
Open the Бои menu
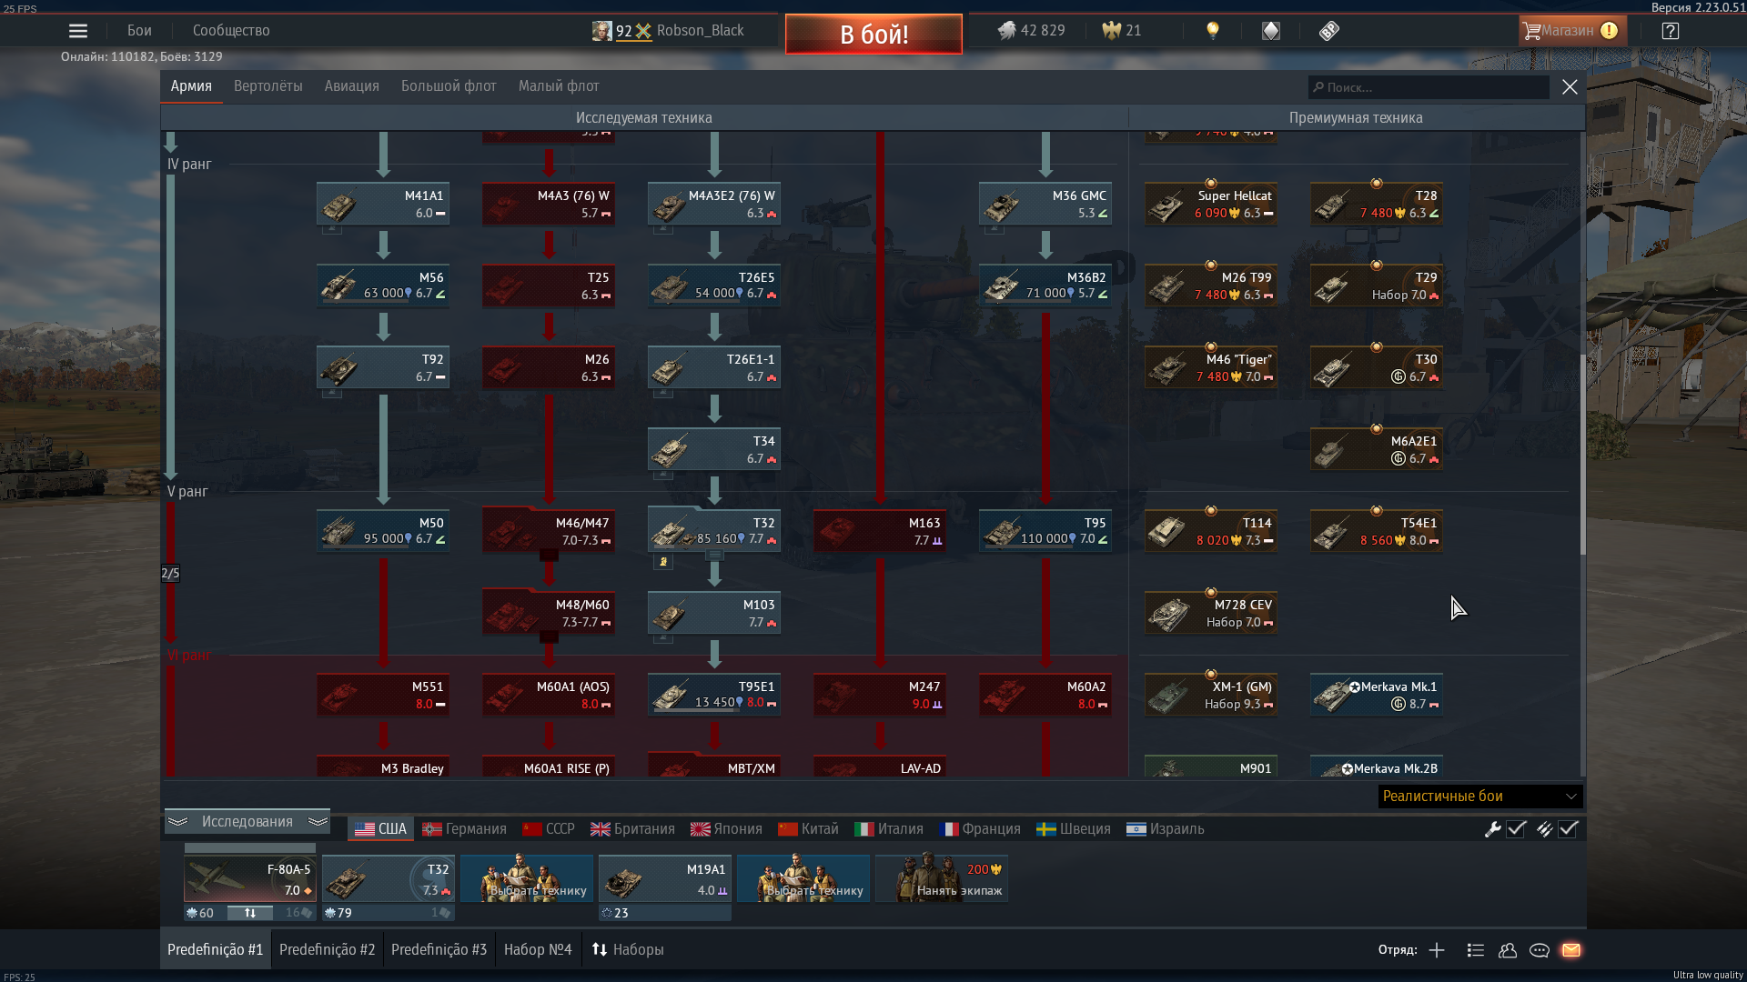tap(139, 31)
